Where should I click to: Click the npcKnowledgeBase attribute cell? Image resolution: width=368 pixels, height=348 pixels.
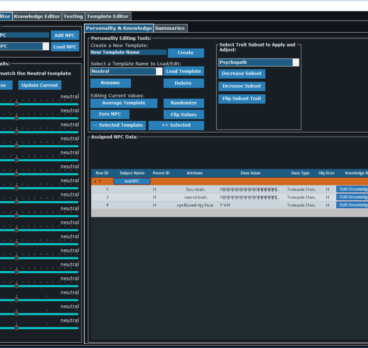[x=195, y=205]
